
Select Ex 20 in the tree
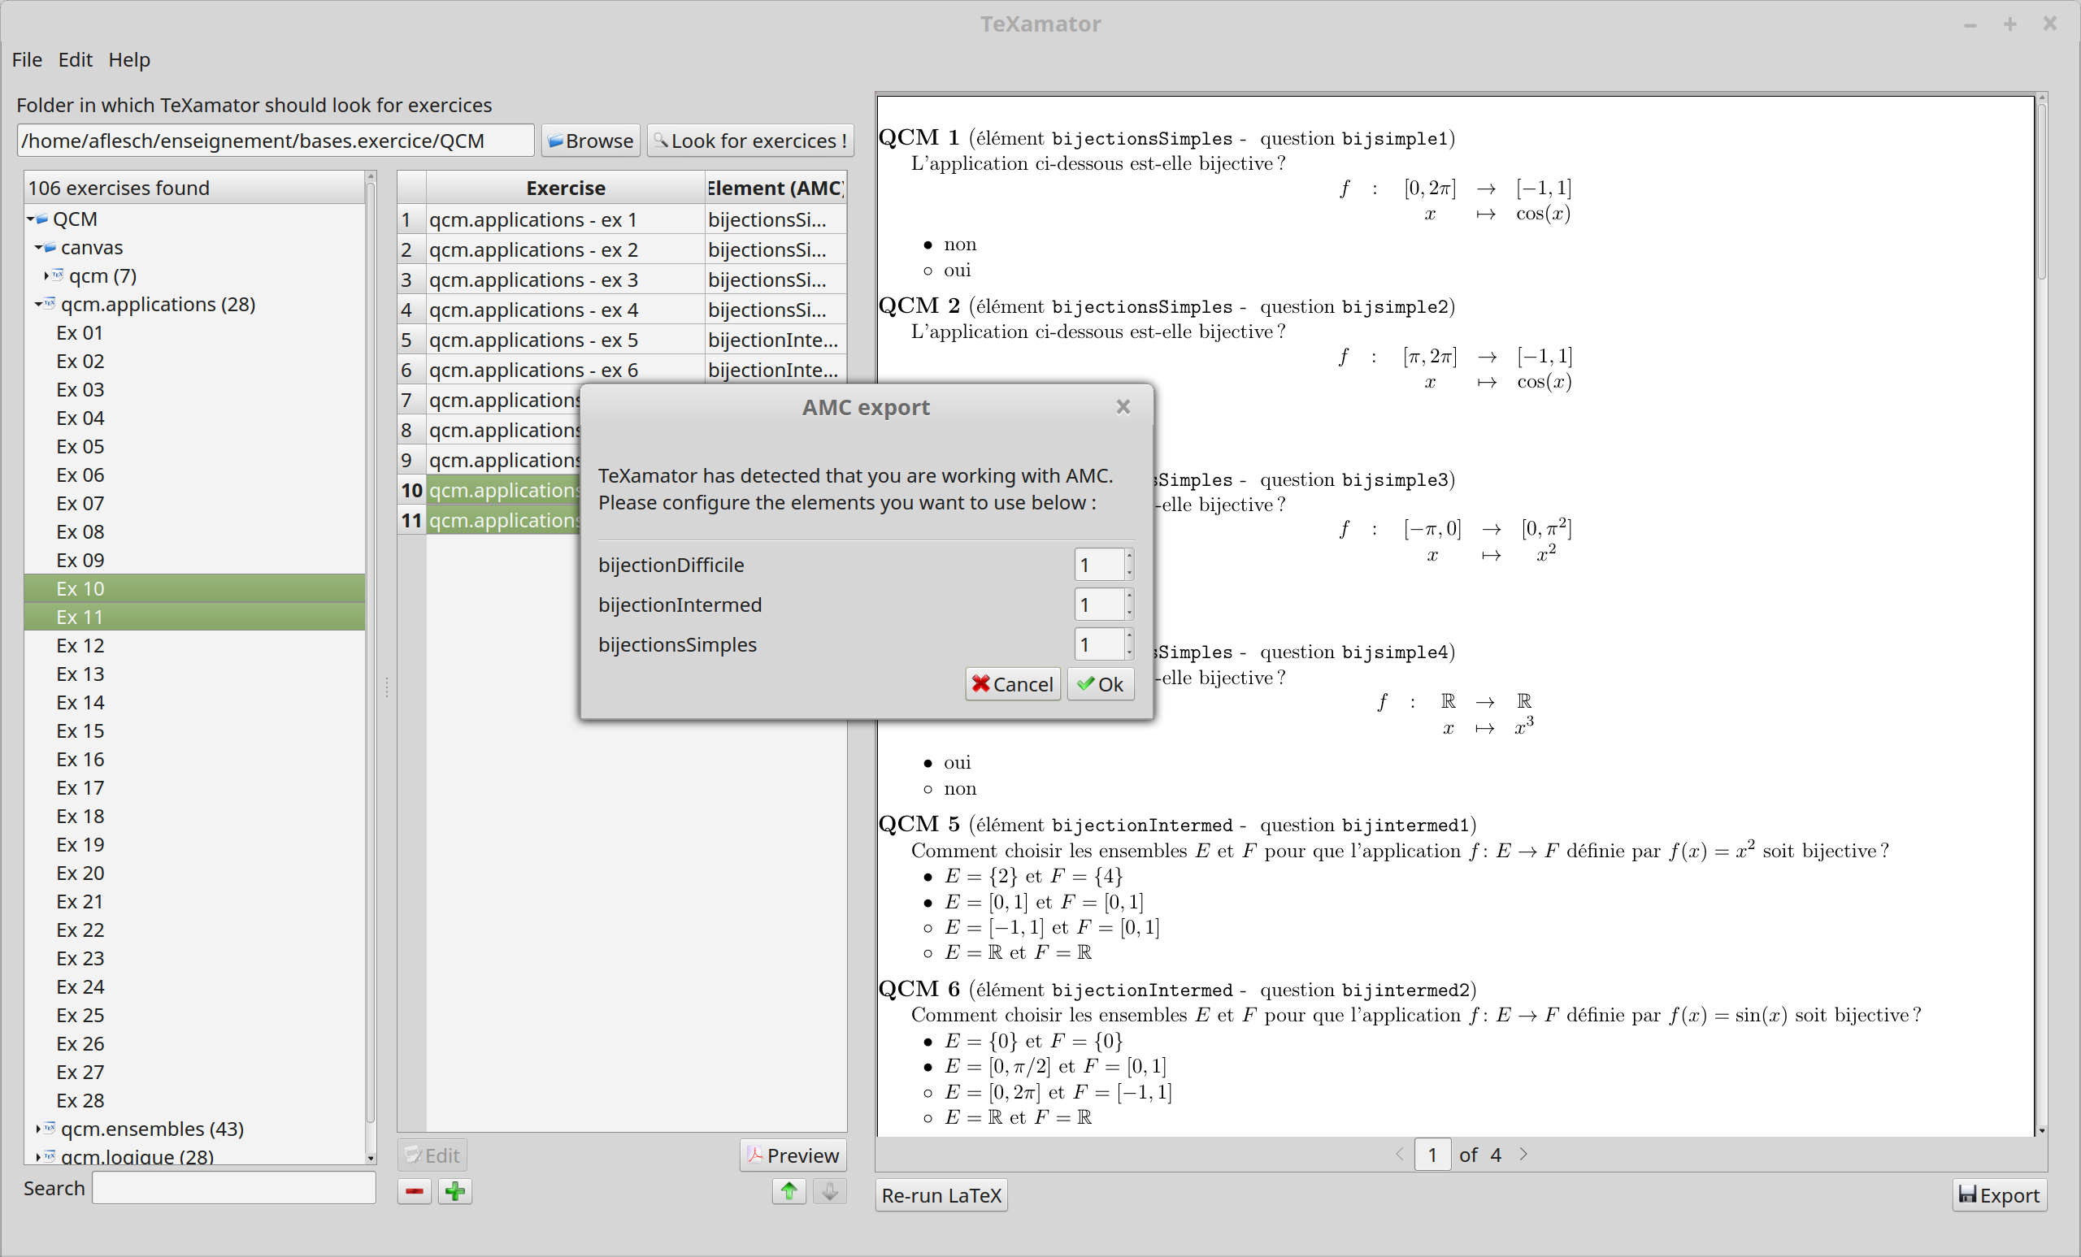pos(80,873)
